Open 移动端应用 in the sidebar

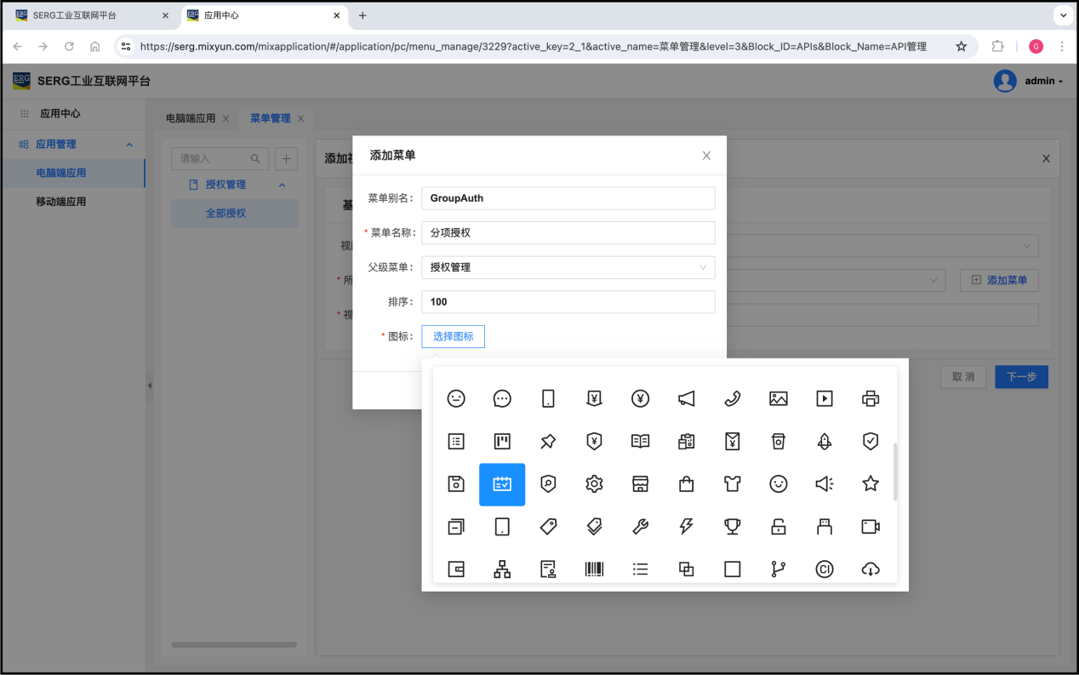tap(60, 202)
